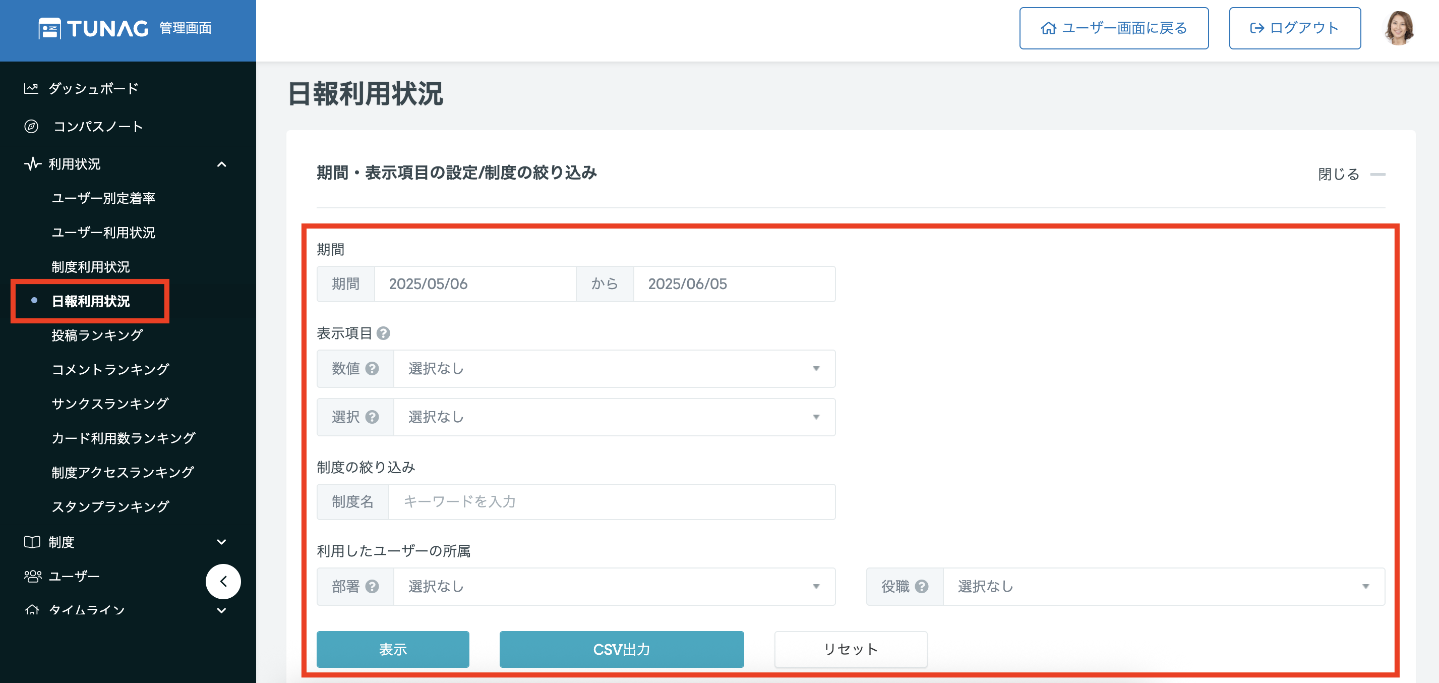Click the リセット button

(x=851, y=649)
